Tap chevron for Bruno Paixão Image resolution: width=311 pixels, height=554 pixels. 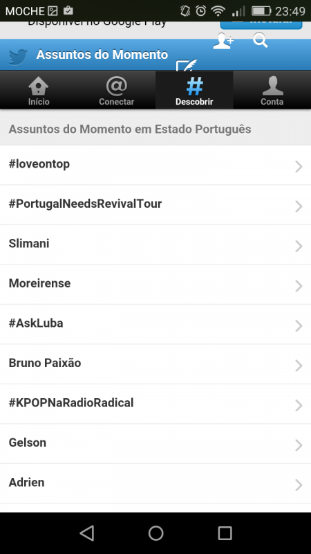pyautogui.click(x=299, y=365)
